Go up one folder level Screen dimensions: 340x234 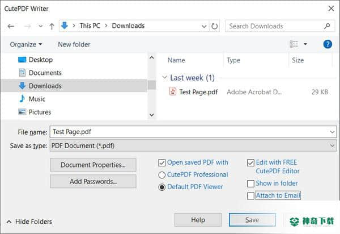click(52, 26)
